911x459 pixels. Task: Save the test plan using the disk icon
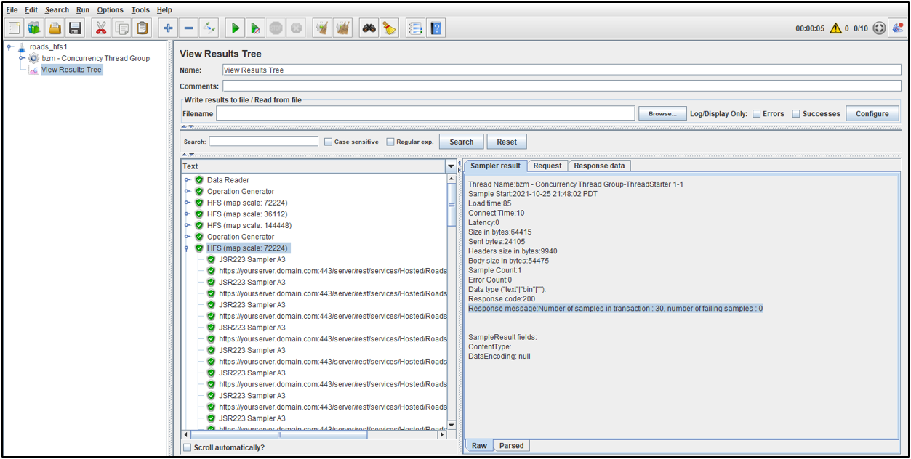coord(76,28)
